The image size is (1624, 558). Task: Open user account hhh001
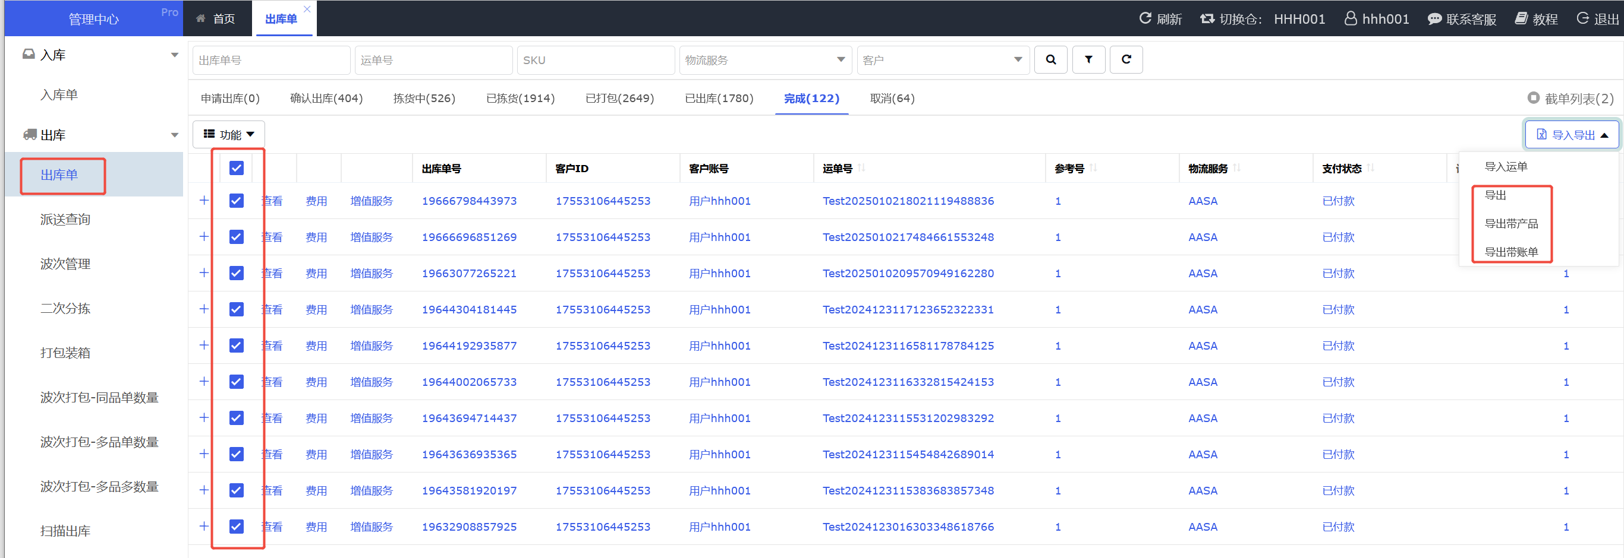1376,18
